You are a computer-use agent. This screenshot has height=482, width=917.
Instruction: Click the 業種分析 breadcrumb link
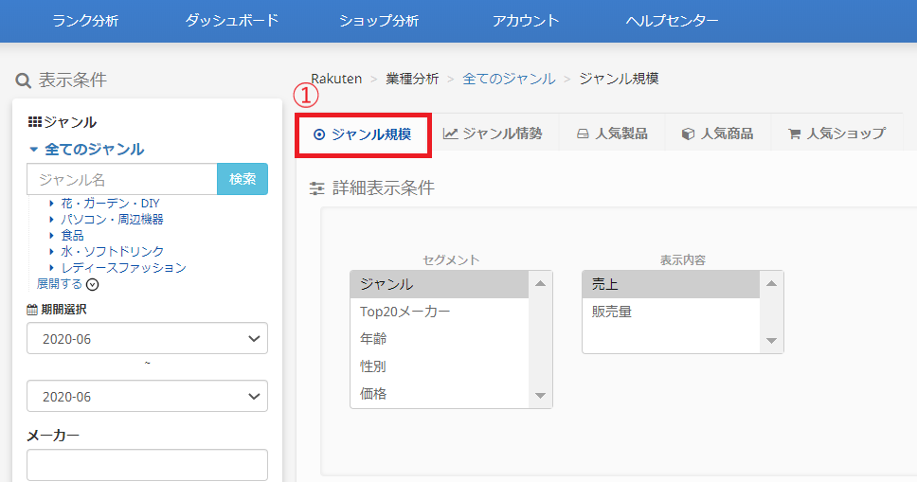[412, 79]
